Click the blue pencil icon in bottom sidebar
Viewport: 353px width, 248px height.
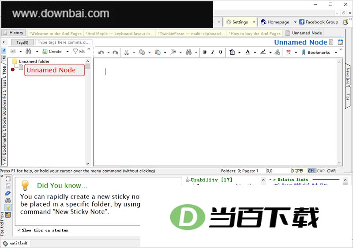pyautogui.click(x=8, y=193)
